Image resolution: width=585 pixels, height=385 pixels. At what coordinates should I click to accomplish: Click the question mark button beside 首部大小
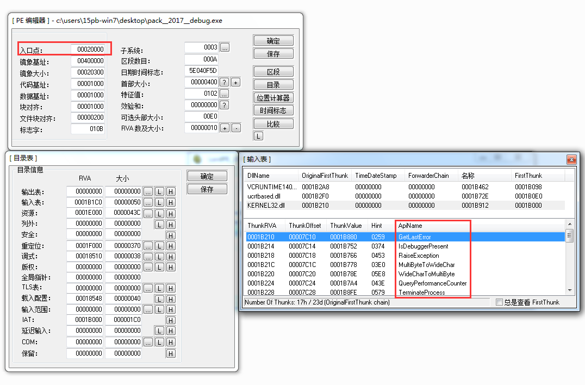(x=224, y=82)
